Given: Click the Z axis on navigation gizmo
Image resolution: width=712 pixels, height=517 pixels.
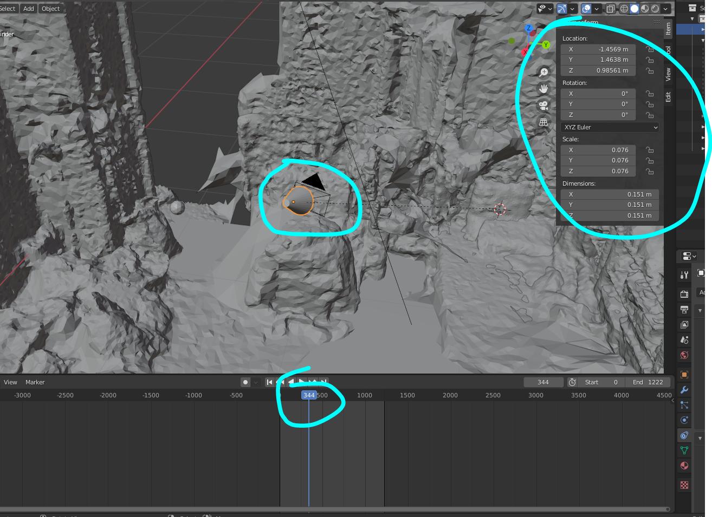Looking at the screenshot, I should coord(528,28).
